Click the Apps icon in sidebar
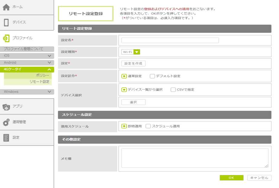Viewport: 279px width, 188px height. (x=6, y=106)
